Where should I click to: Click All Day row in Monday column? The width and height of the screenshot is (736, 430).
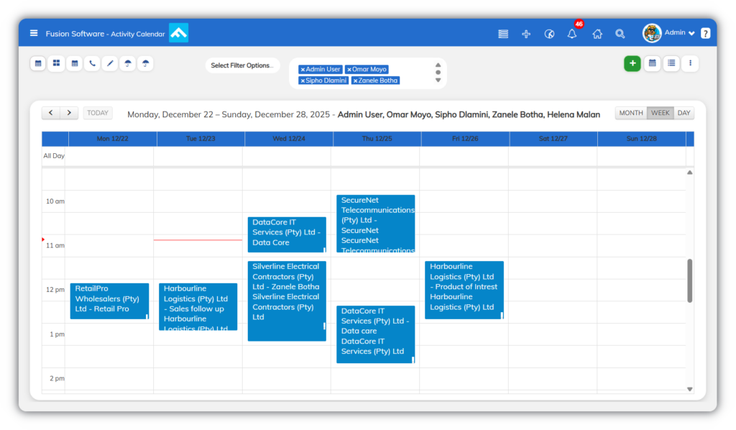[x=109, y=156]
